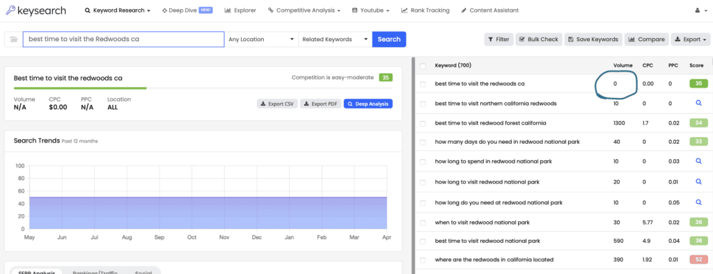713x274 pixels.
Task: Click the competition score 35 badge in summary
Action: pos(386,78)
